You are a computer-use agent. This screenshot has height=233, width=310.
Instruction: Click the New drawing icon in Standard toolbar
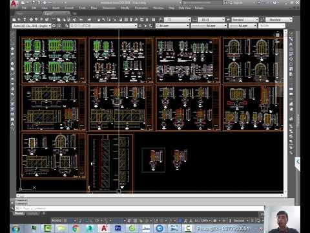[14, 19]
